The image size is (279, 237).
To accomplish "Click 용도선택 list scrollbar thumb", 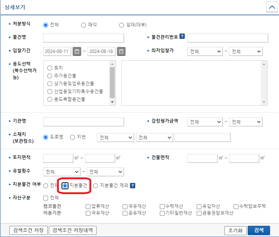I will pos(112,82).
